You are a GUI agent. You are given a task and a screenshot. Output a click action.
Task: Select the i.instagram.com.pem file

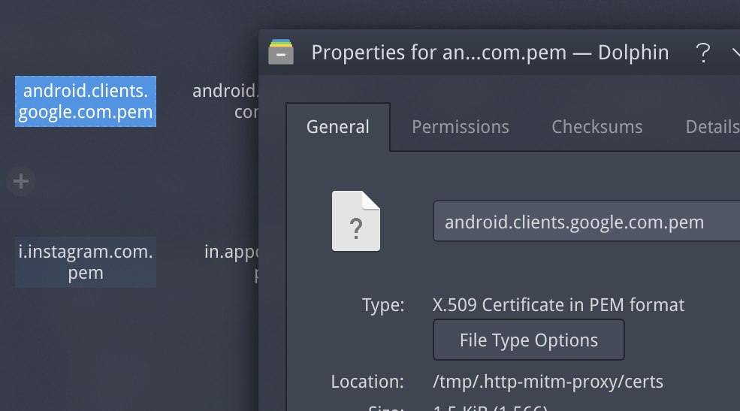[86, 262]
